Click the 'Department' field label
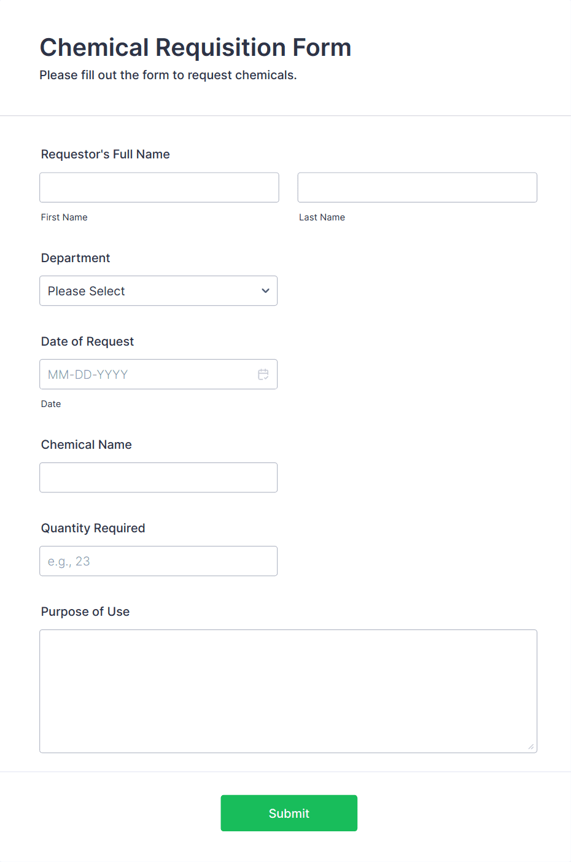571x862 pixels. click(76, 258)
